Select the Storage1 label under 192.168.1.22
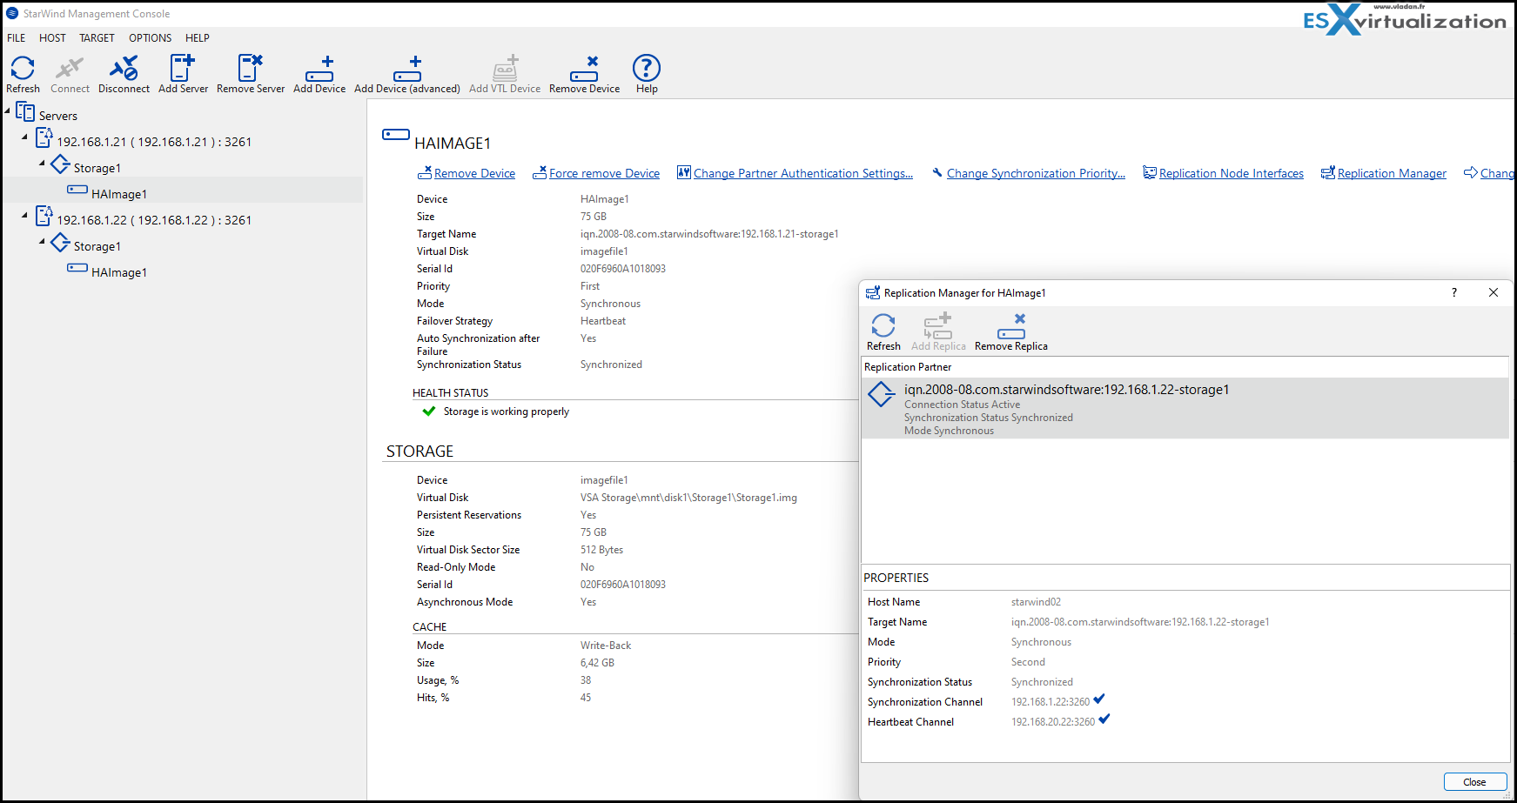This screenshot has width=1517, height=803. point(97,246)
